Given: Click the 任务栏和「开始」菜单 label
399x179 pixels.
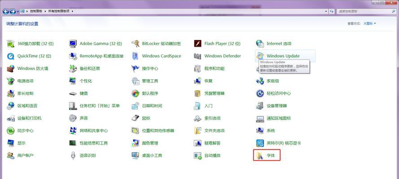Looking at the screenshot, I should (100, 106).
